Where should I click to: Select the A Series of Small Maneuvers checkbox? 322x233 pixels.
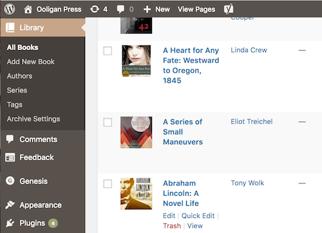(108, 122)
